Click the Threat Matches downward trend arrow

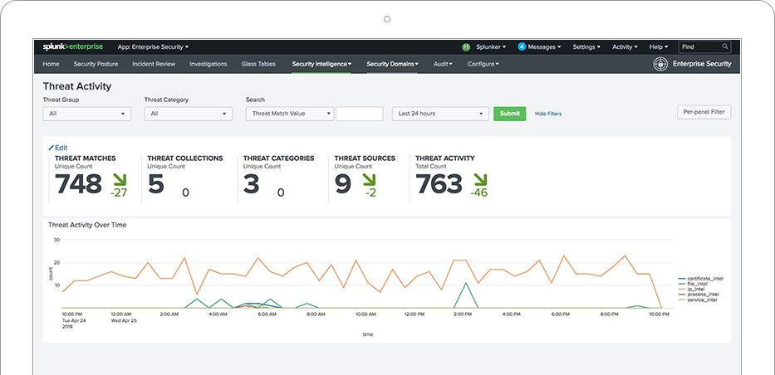[x=120, y=179]
